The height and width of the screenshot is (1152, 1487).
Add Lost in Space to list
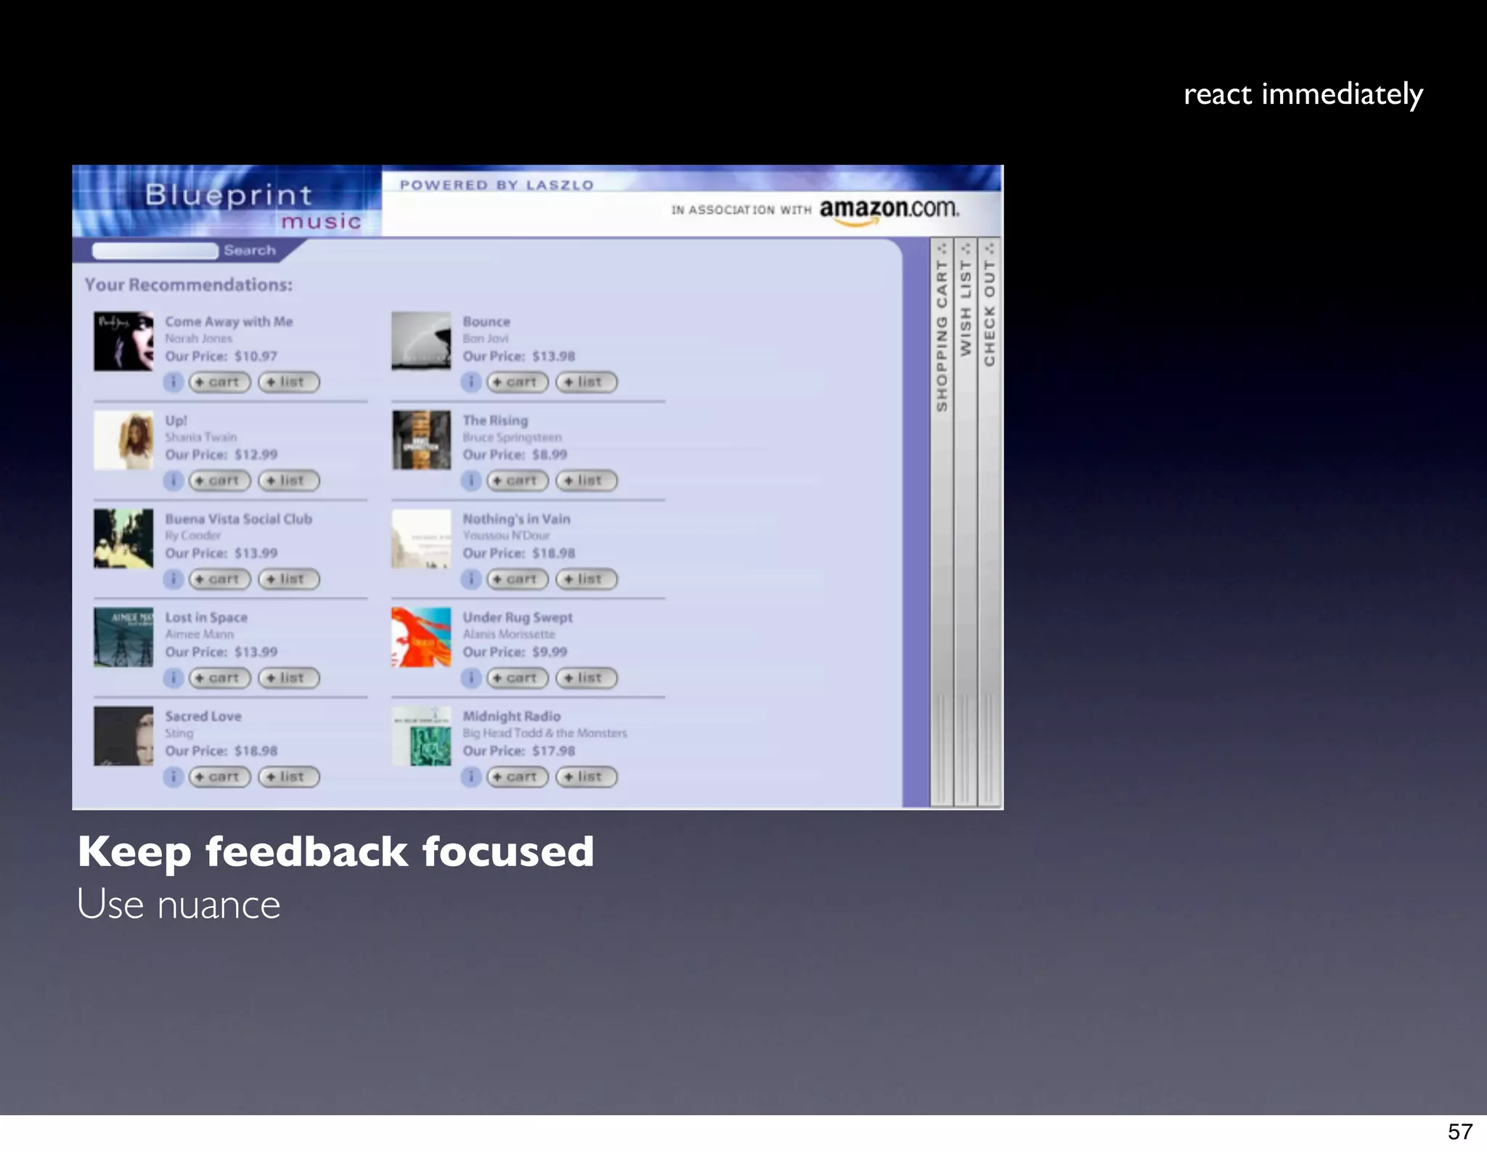point(289,678)
